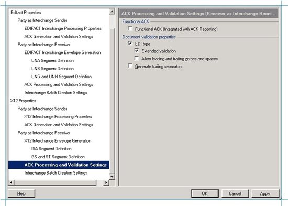Viewport: 288px width, 206px height.
Task: Select GS and ST Segment Definition
Action: 58,157
